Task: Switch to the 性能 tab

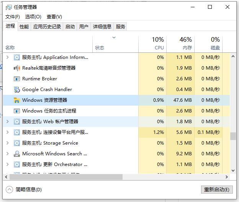Action: click(x=24, y=26)
